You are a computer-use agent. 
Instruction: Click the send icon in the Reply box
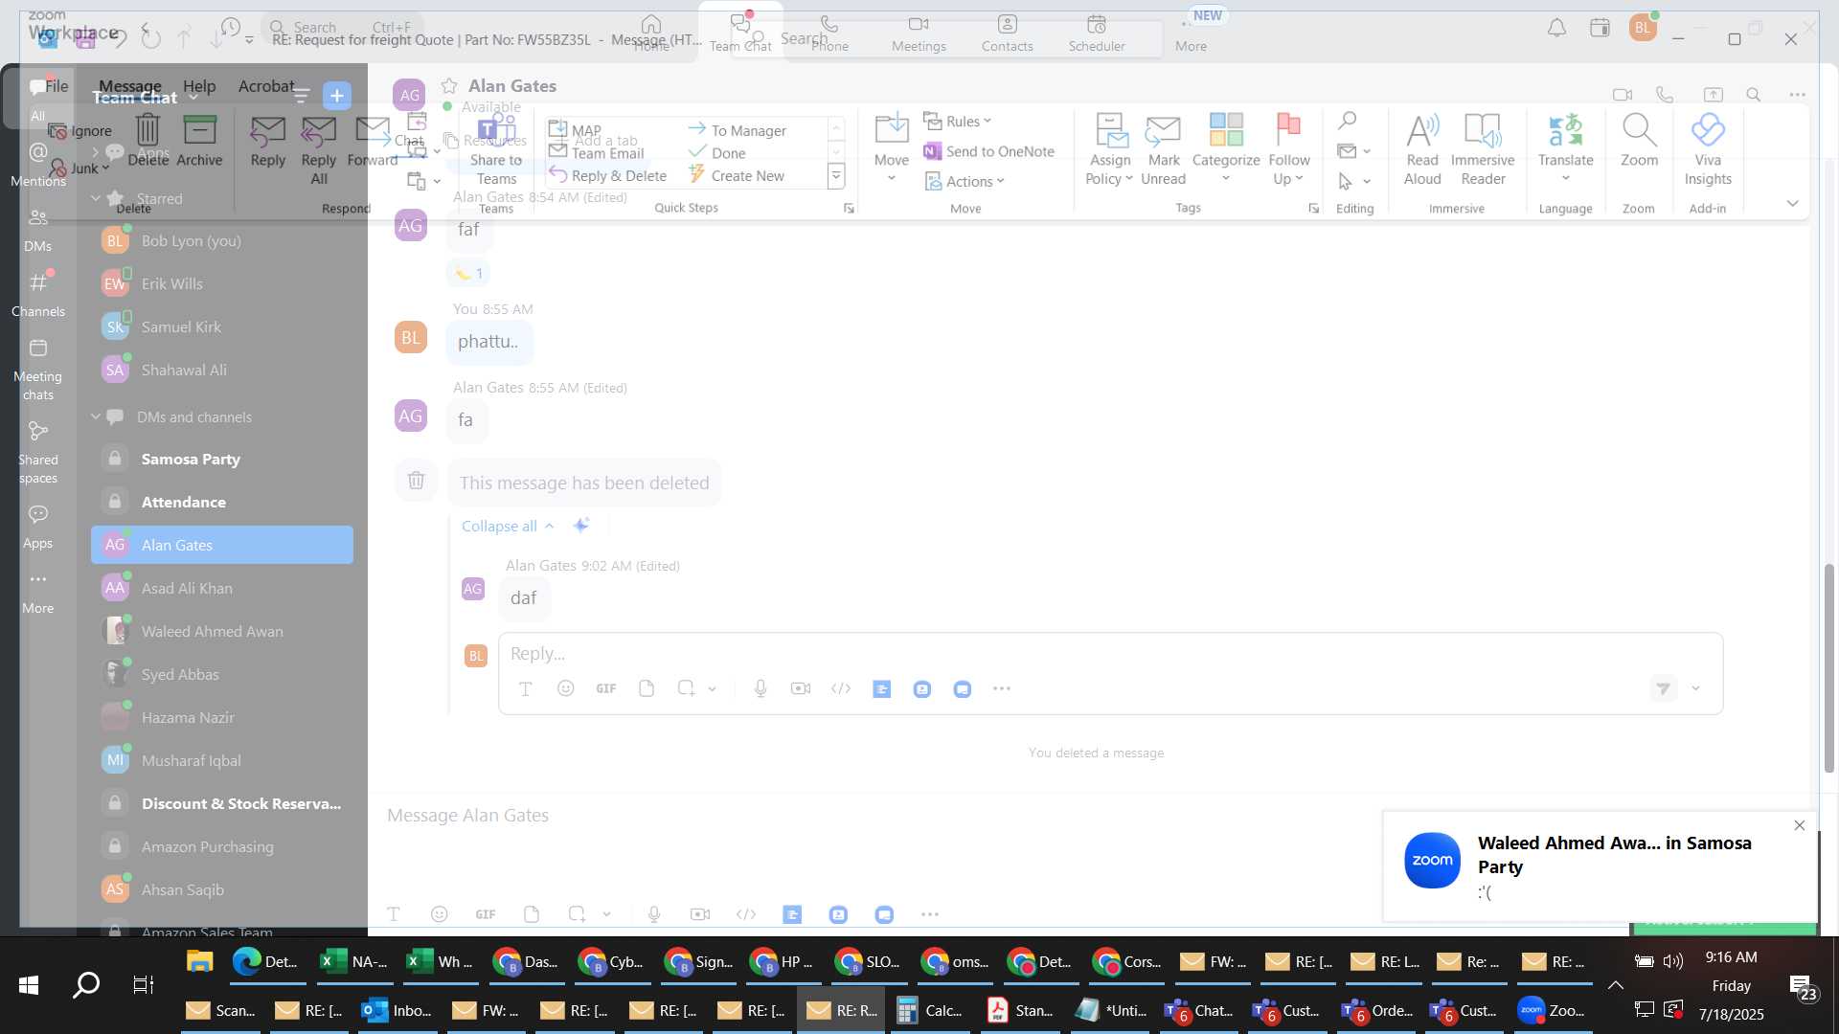click(x=1664, y=688)
